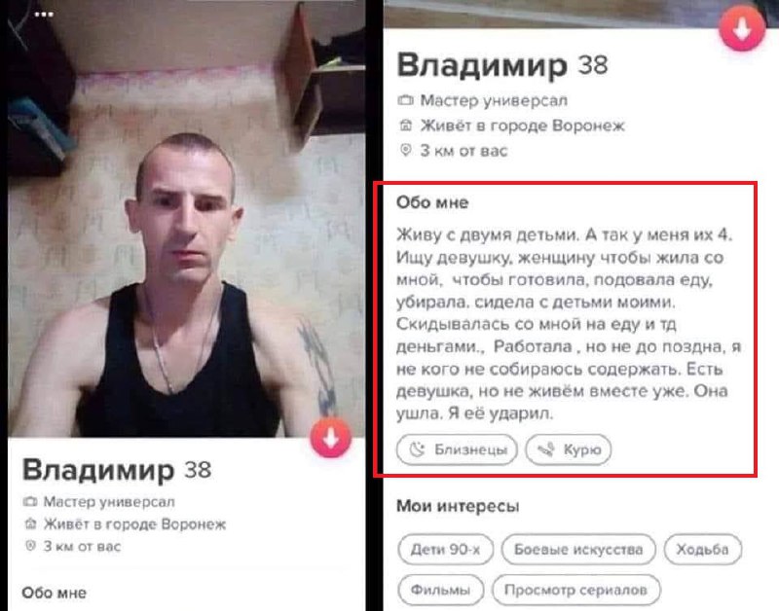
Task: Tap the briefcase icon on the right profile
Action: tap(405, 101)
